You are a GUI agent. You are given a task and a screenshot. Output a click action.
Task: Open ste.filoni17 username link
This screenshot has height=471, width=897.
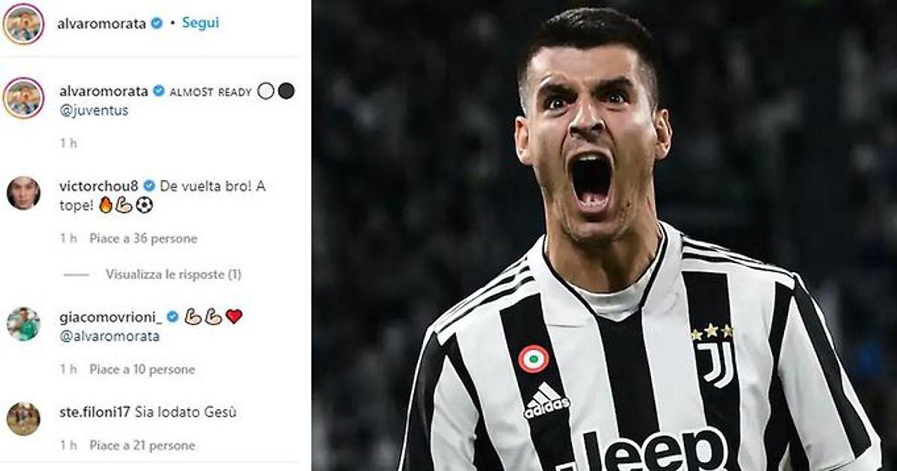click(x=96, y=412)
